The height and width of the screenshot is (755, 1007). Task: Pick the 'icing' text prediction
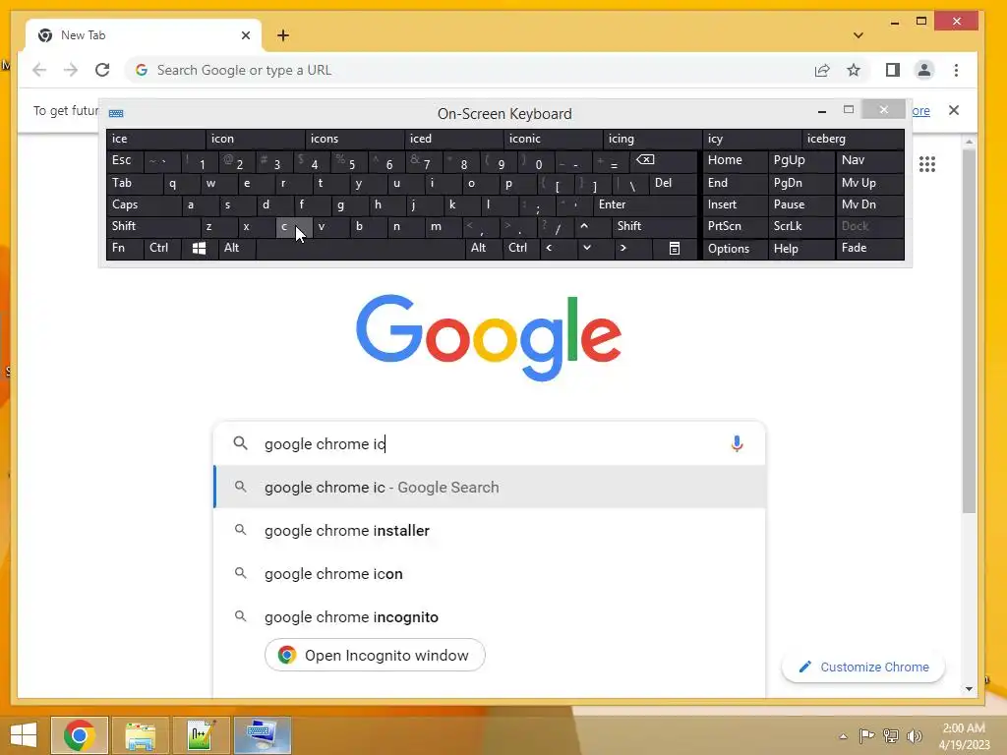point(653,139)
